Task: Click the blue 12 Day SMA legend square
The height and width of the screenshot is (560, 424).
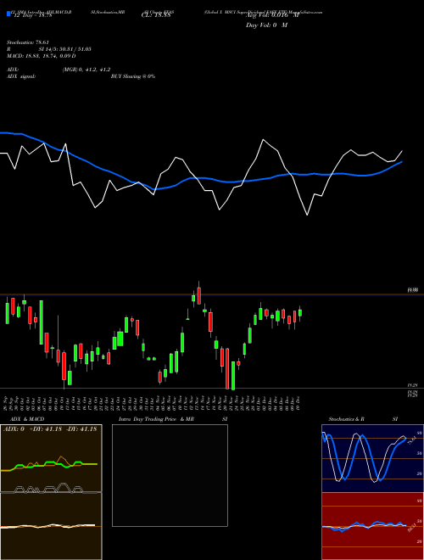Action: tap(8, 14)
